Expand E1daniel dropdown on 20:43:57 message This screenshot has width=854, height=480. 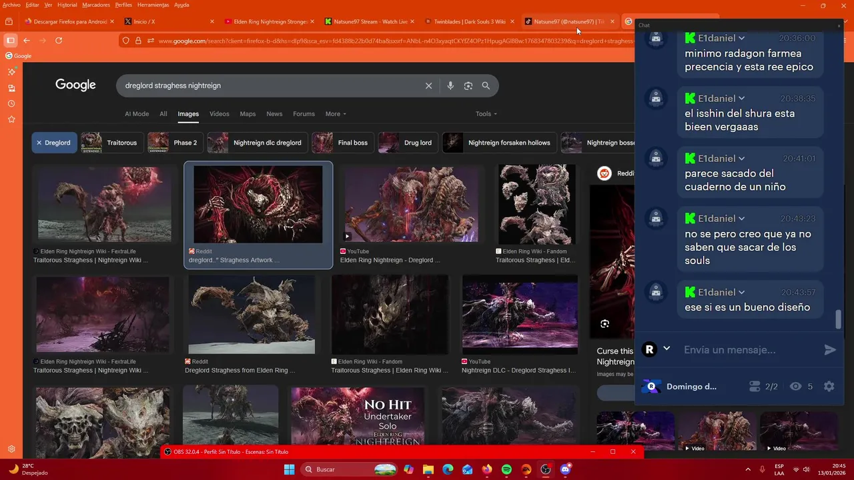click(741, 292)
